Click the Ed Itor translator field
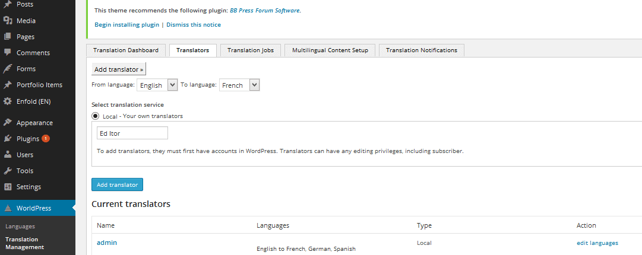 (x=132, y=133)
